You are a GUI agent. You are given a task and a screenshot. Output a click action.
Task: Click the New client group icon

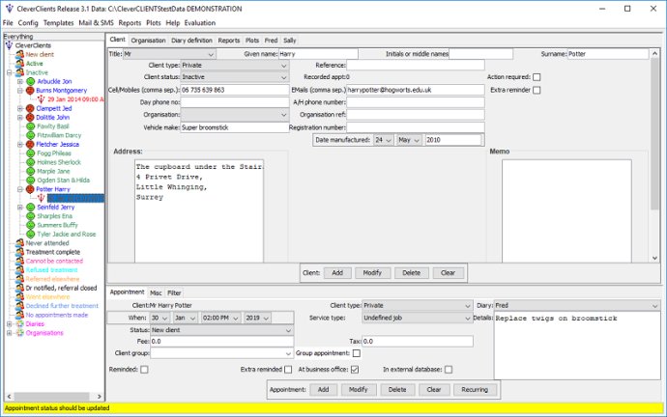coord(19,54)
